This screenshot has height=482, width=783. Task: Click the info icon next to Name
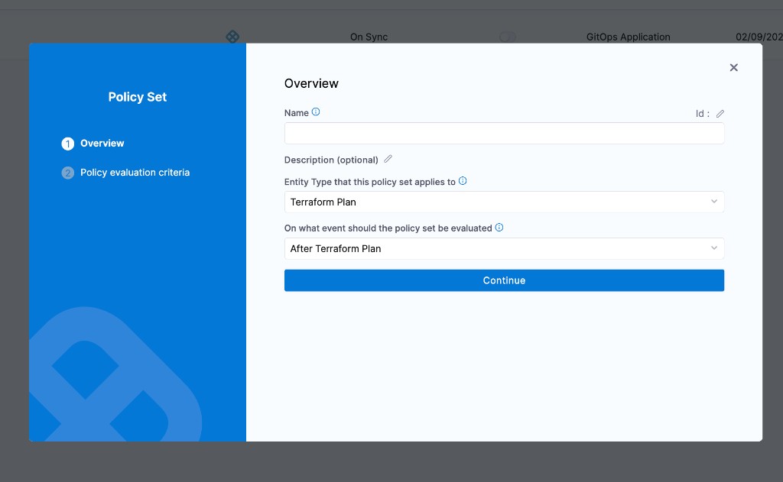pos(313,112)
